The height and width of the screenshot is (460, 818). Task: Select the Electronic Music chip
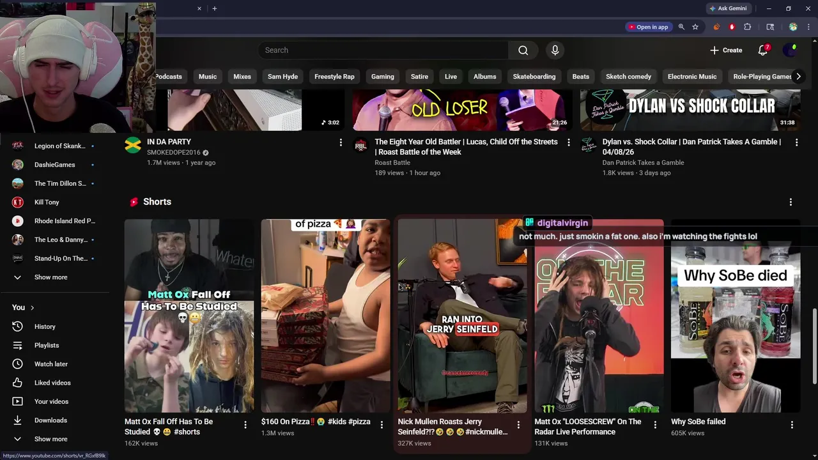pos(692,77)
